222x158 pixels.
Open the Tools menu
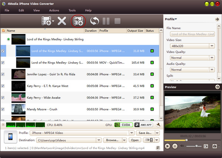point(72,10)
